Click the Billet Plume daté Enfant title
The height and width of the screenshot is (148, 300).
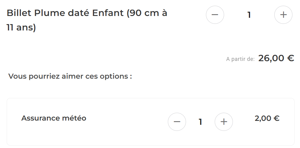pos(87,13)
